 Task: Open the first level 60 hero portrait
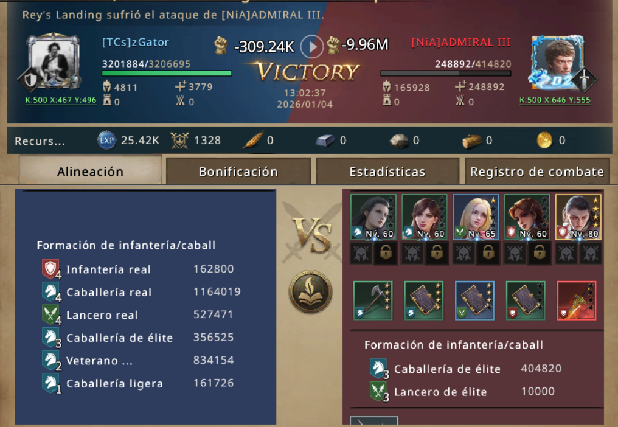click(373, 217)
